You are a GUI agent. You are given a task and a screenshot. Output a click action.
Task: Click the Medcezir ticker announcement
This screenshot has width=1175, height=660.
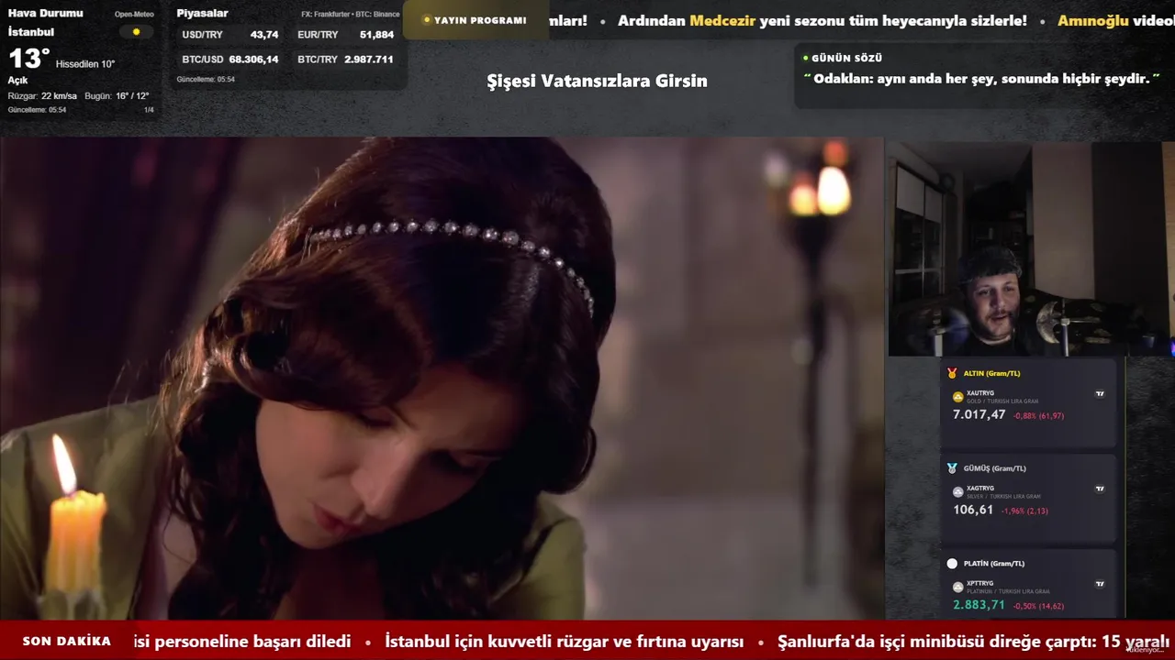click(822, 20)
